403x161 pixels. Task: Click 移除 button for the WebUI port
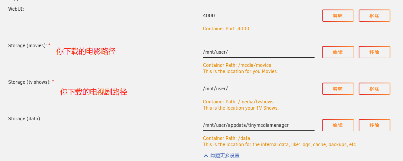[374, 16]
